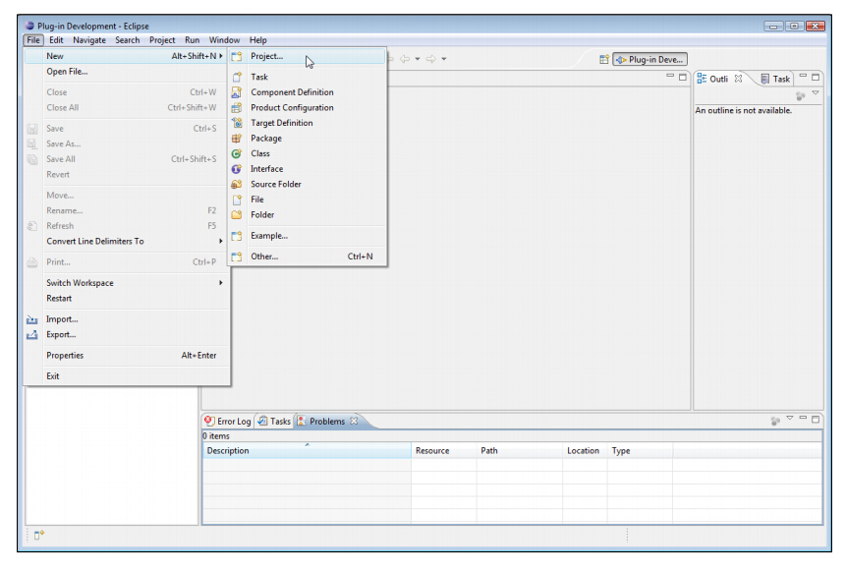Open the Window menu
The height and width of the screenshot is (570, 845).
coord(224,40)
